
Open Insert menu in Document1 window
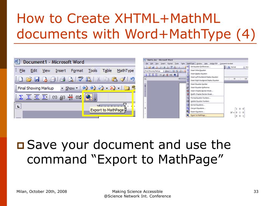61,71
